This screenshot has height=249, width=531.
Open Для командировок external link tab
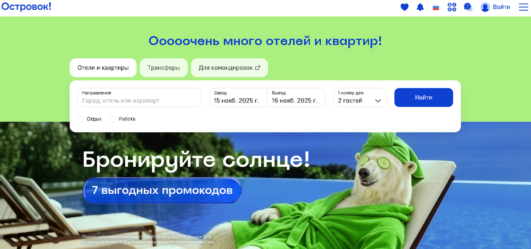click(229, 68)
